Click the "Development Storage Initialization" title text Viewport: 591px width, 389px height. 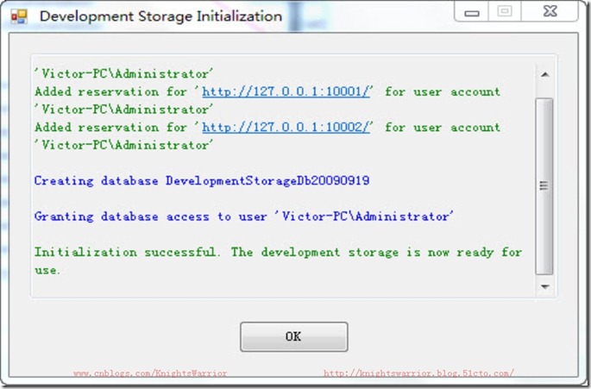point(160,16)
